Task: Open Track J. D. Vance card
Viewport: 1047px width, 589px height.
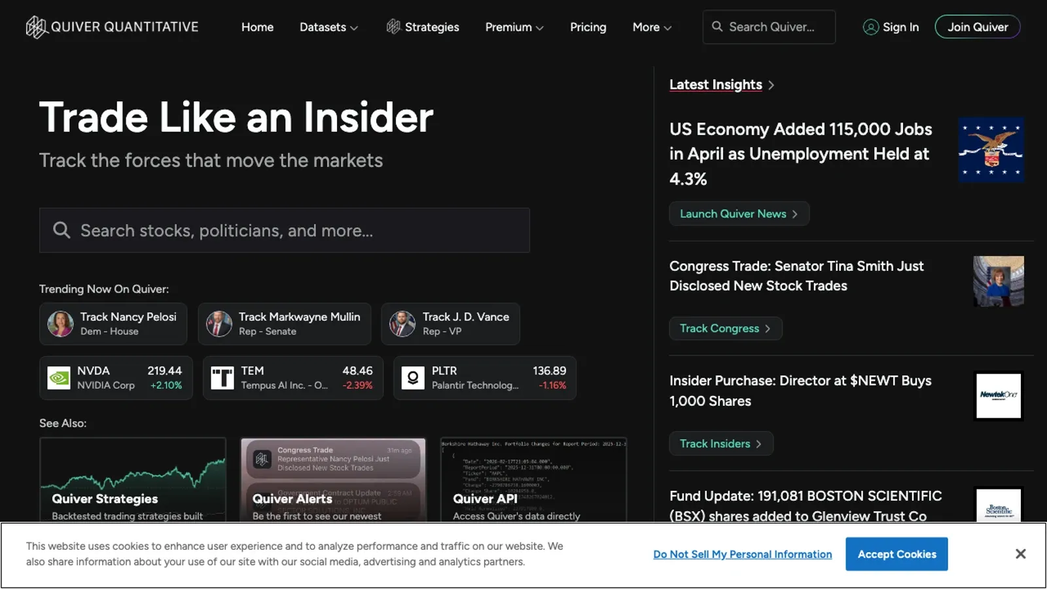Action: click(450, 324)
